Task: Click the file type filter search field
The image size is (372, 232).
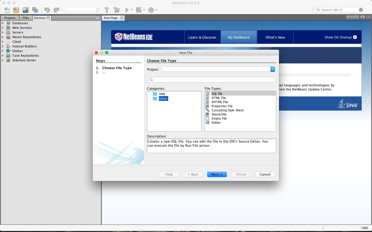Action: [x=212, y=80]
